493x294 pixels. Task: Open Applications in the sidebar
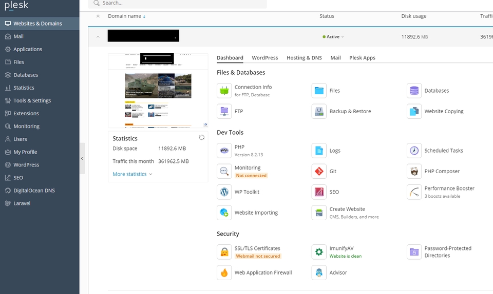[x=40, y=49]
